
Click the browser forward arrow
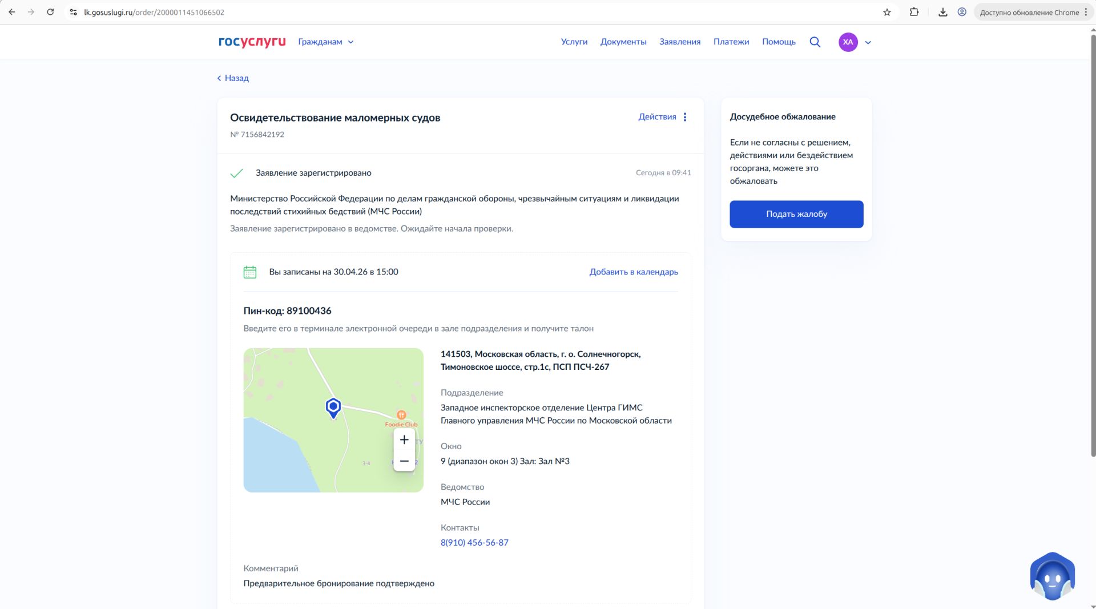31,12
